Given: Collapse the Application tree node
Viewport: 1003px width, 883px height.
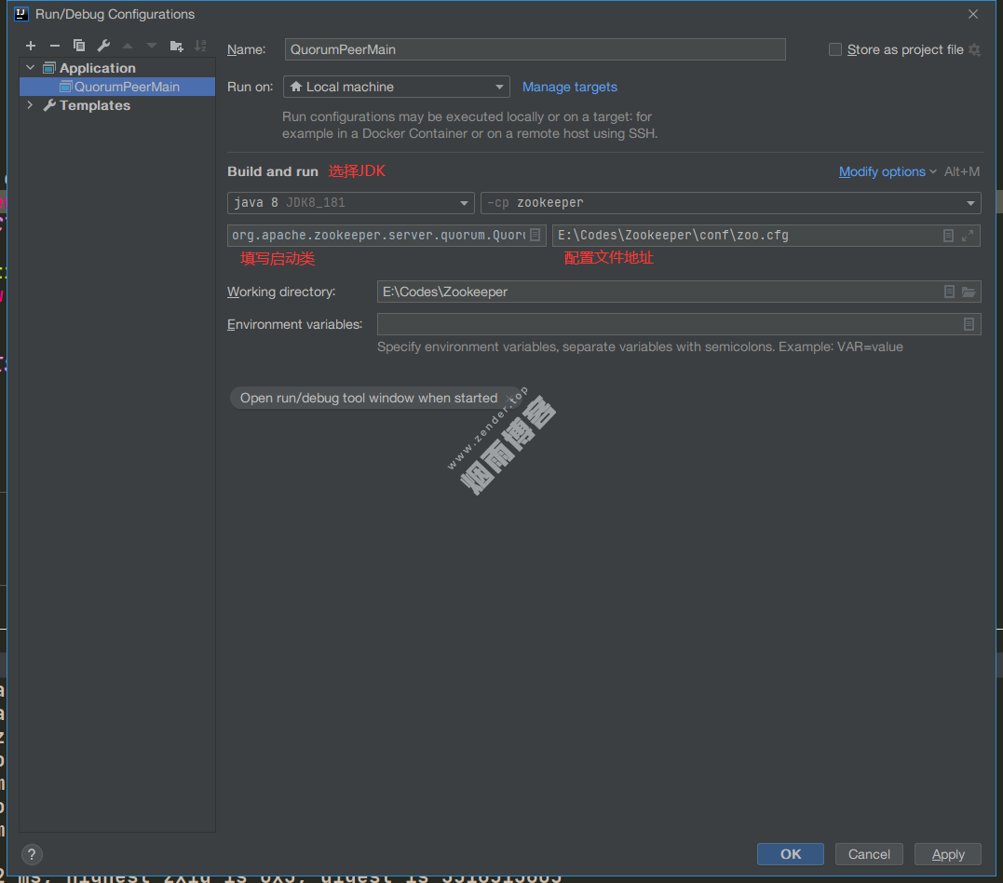Looking at the screenshot, I should pos(30,68).
